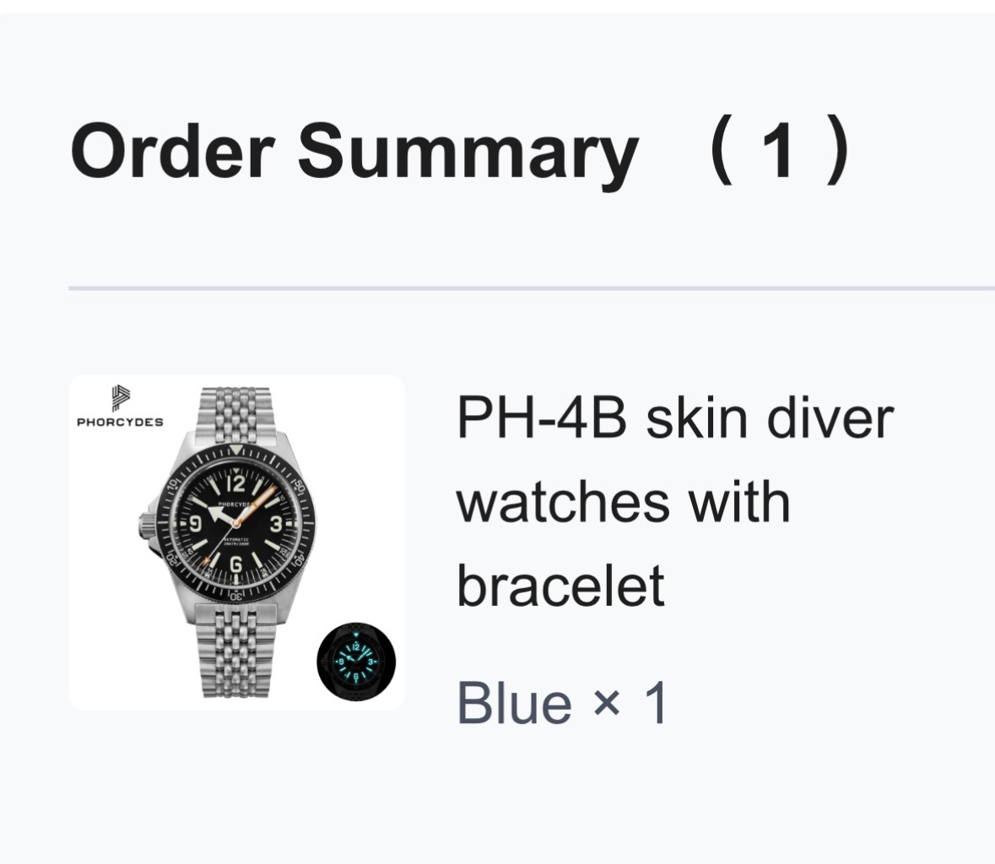Screen dimensions: 995x864
Task: Click the PHORCYDES brand text under logo
Action: 120,422
